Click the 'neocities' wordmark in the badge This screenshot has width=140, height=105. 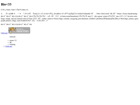click(x=23, y=31)
